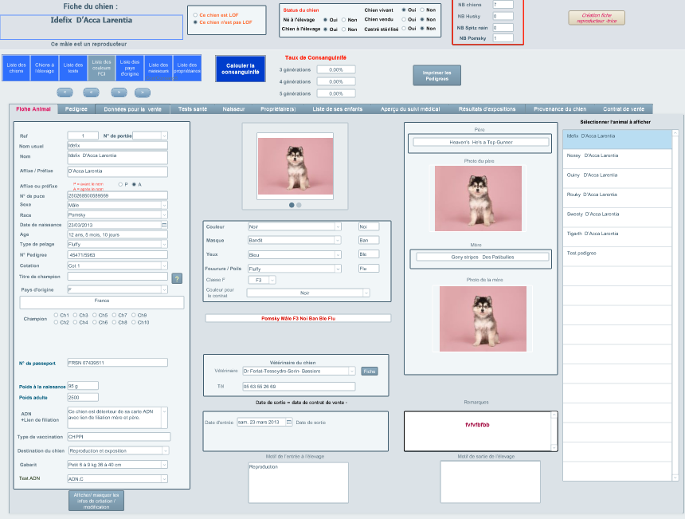Open the Race dropdown
Image resolution: width=685 pixels, height=519 pixels.
click(164, 215)
